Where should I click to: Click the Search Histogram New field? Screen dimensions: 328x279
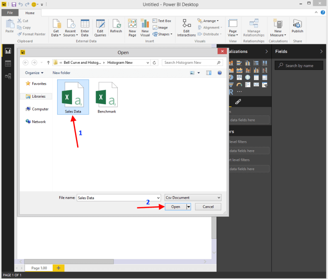coord(190,63)
